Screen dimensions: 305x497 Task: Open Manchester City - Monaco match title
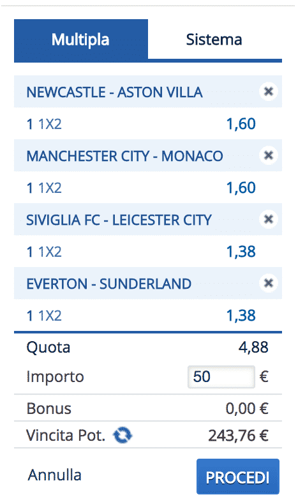pyautogui.click(x=125, y=157)
